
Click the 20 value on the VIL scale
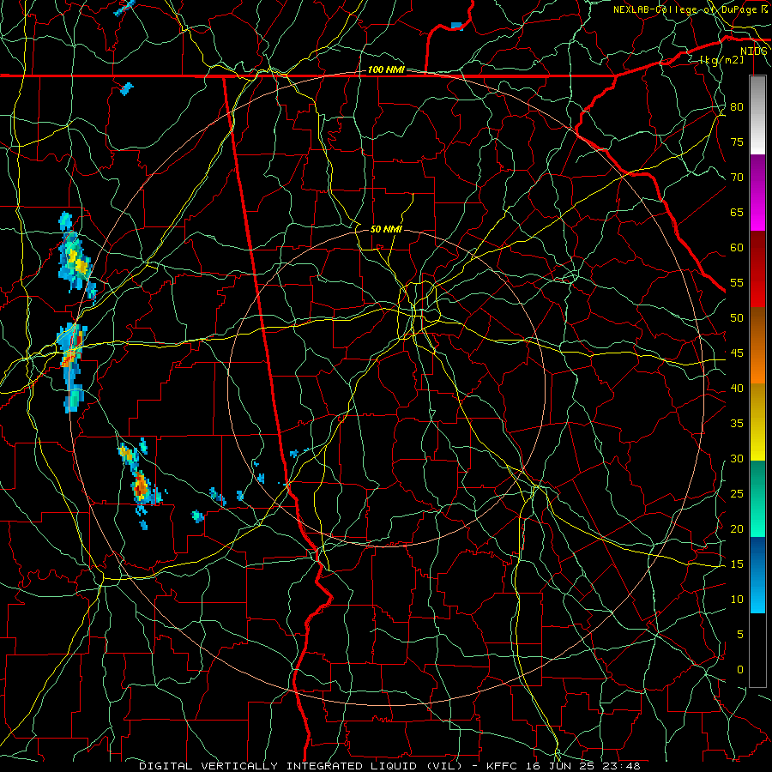point(737,529)
